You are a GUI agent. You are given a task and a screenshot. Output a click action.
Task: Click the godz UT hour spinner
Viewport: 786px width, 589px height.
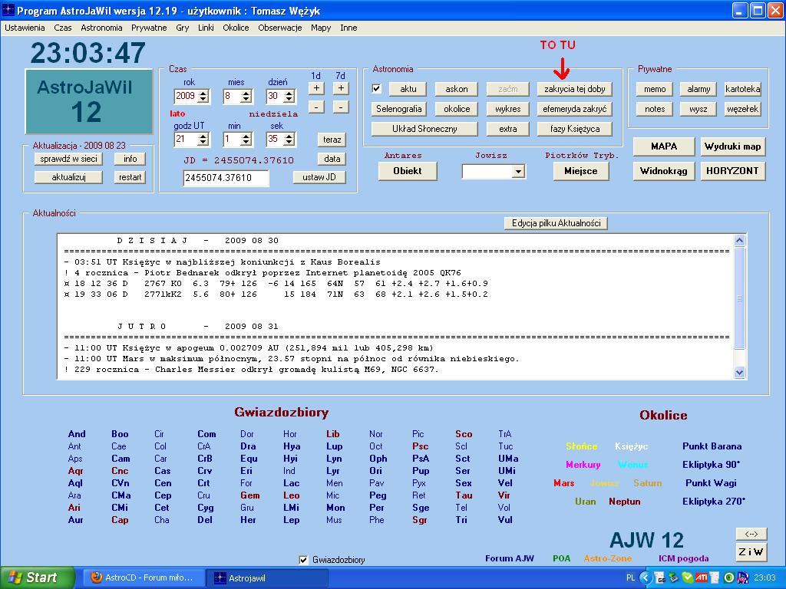tap(203, 140)
